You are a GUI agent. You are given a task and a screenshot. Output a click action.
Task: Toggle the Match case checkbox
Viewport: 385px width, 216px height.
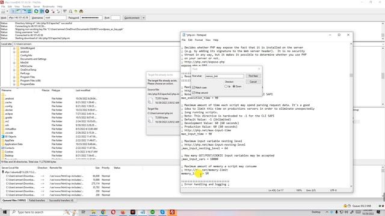click(194, 88)
